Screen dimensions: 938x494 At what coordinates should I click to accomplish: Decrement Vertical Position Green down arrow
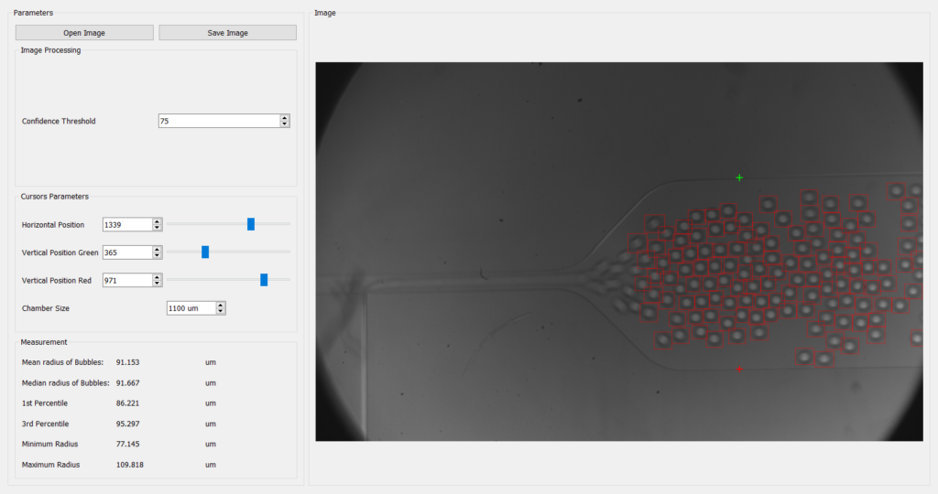click(158, 255)
